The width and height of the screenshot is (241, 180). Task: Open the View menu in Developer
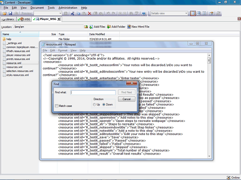(x=23, y=8)
